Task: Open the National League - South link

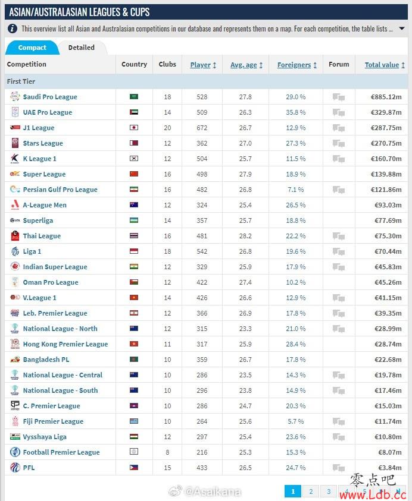Action: [x=61, y=390]
